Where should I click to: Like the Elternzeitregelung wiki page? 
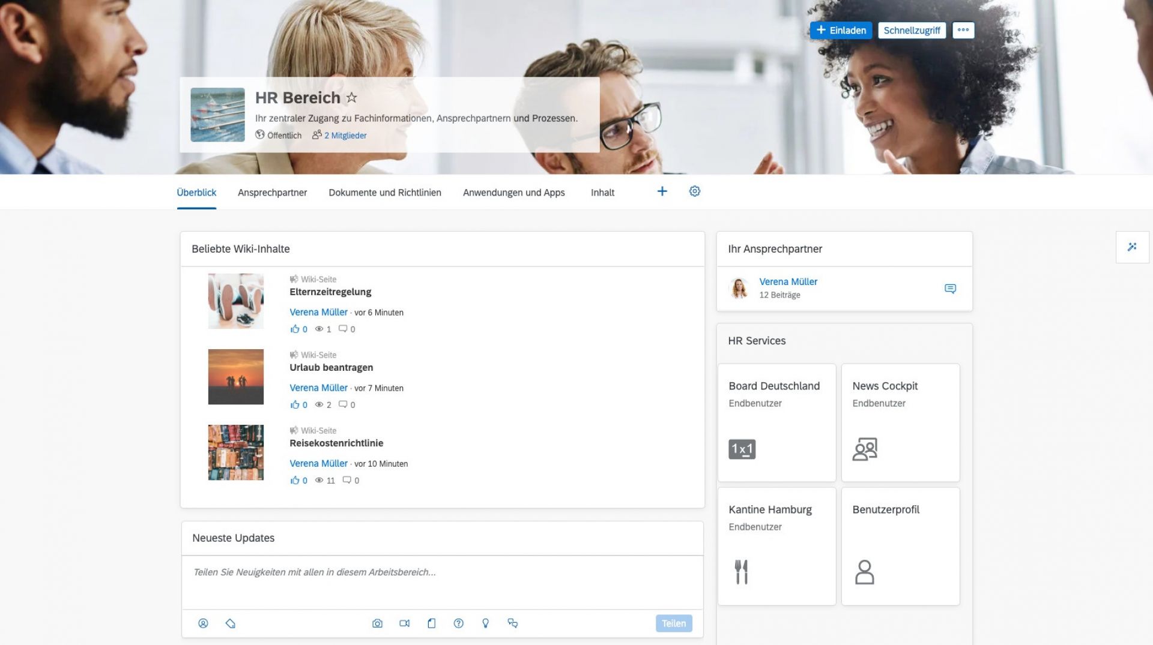295,329
